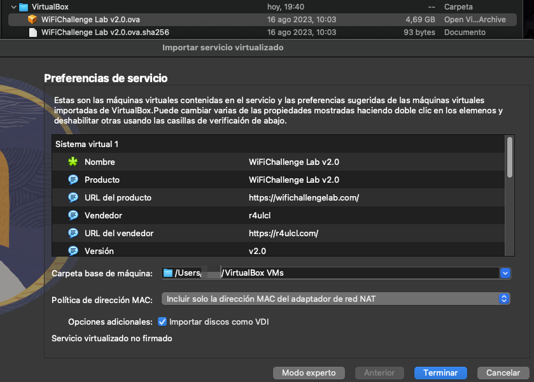Click the Cancelar button

pyautogui.click(x=503, y=373)
